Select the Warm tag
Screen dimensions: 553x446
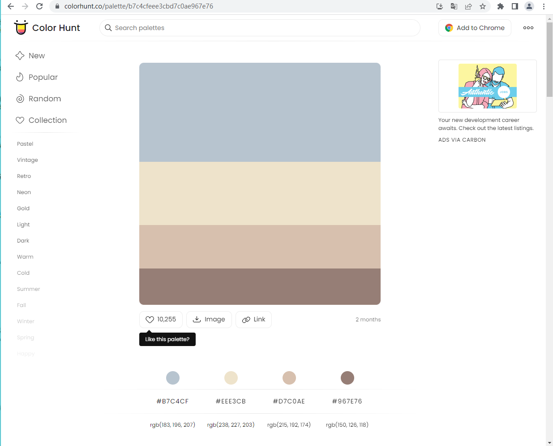25,257
